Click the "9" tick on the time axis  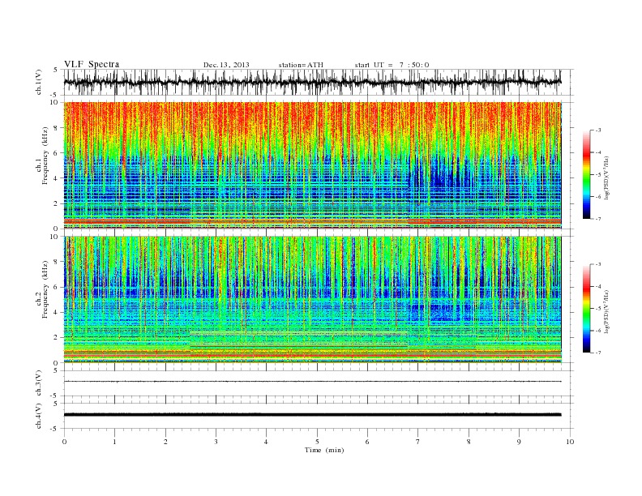point(519,442)
